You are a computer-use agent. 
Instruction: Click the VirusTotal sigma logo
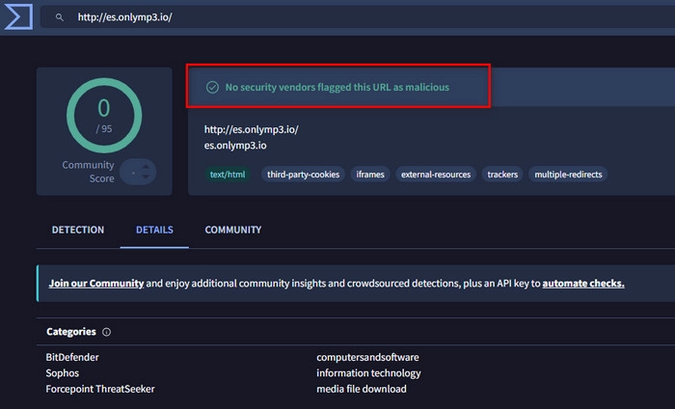pyautogui.click(x=18, y=16)
